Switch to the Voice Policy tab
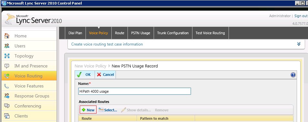Image resolution: width=308 pixels, height=122 pixels. pyautogui.click(x=98, y=33)
